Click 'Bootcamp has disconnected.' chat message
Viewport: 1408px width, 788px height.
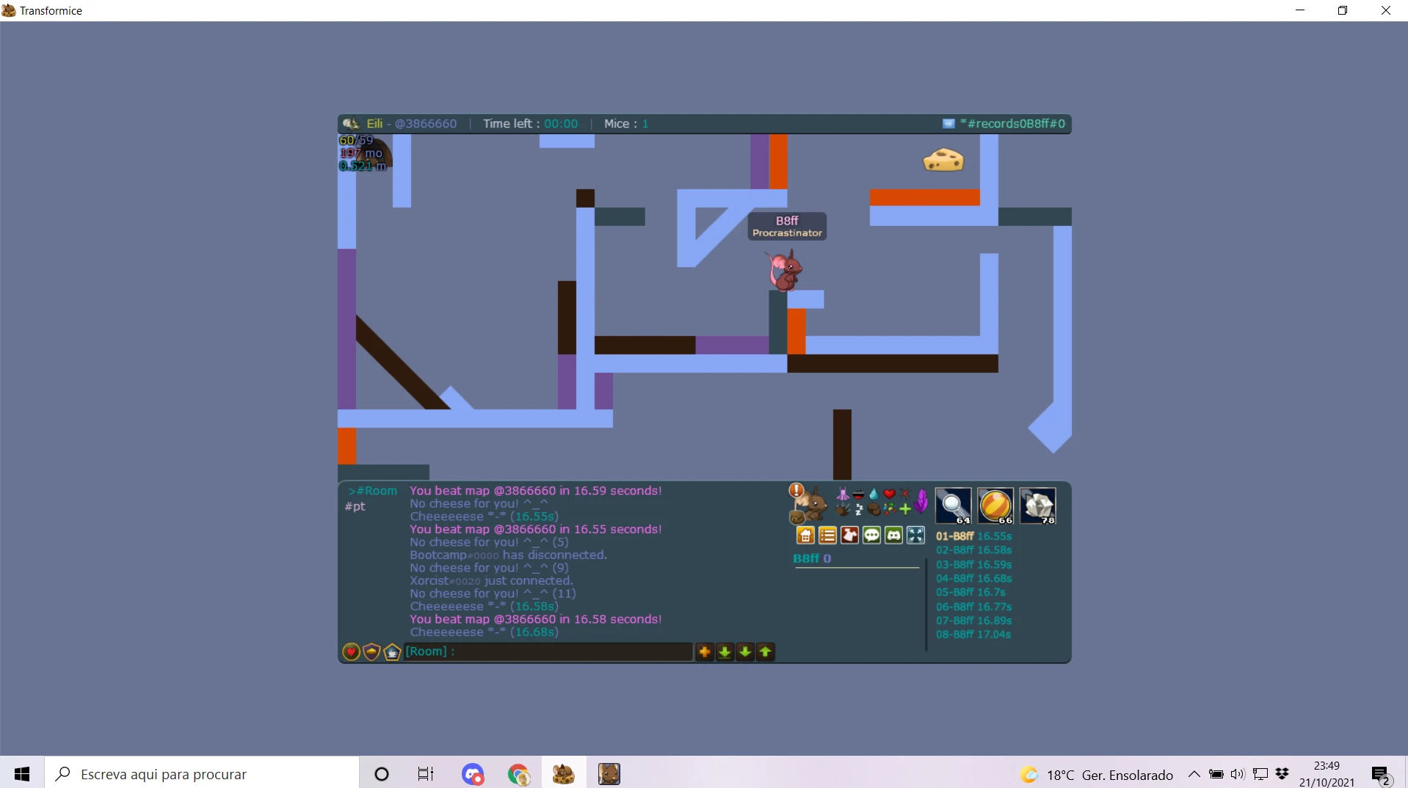(508, 555)
